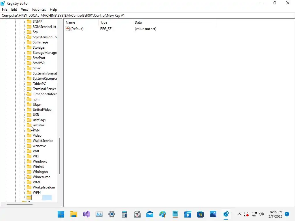Viewport: 295px width, 221px height.
Task: Select the SQMServiceList folder icon
Action: pos(29,27)
